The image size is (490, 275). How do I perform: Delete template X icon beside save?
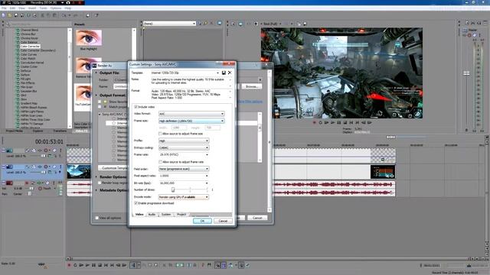[x=230, y=73]
